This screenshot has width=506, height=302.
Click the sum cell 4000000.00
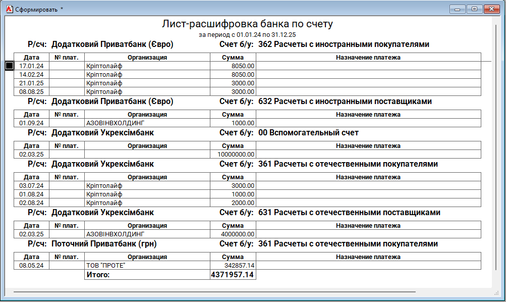point(233,234)
